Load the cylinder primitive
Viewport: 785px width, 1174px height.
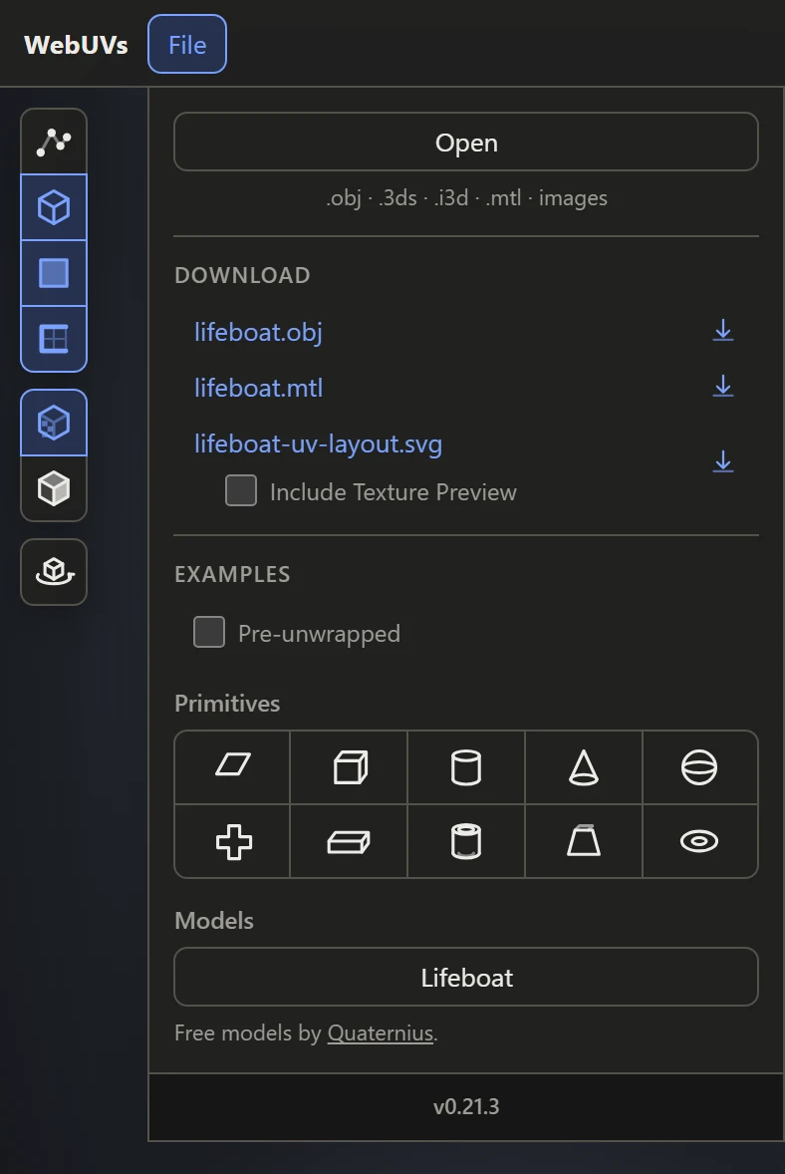click(x=466, y=767)
